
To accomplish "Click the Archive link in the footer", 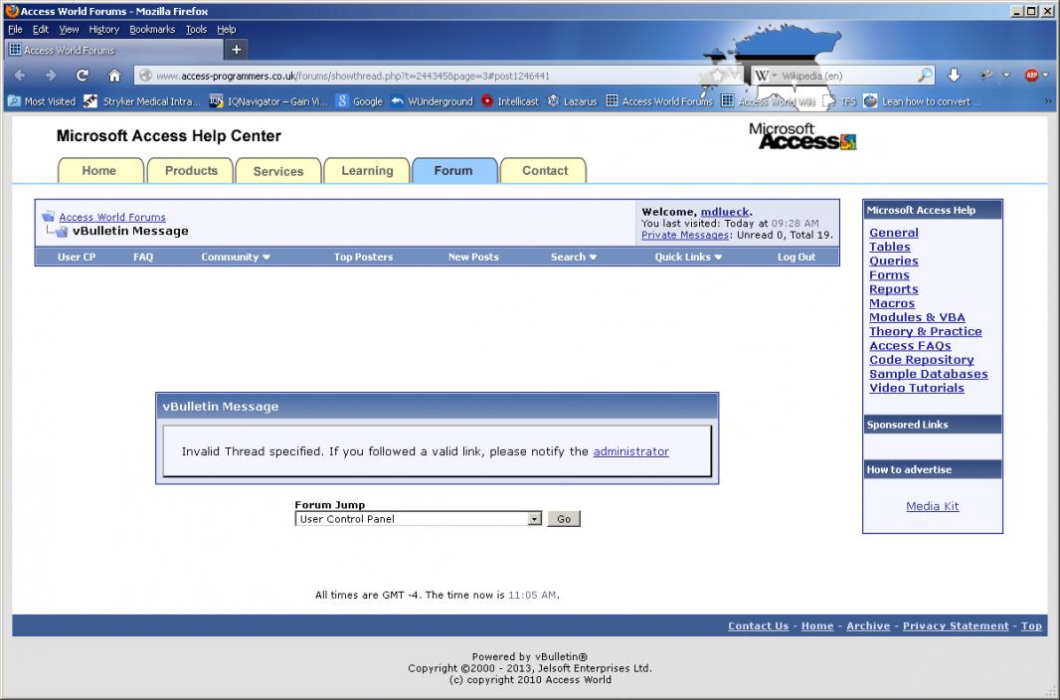I will pyautogui.click(x=868, y=625).
